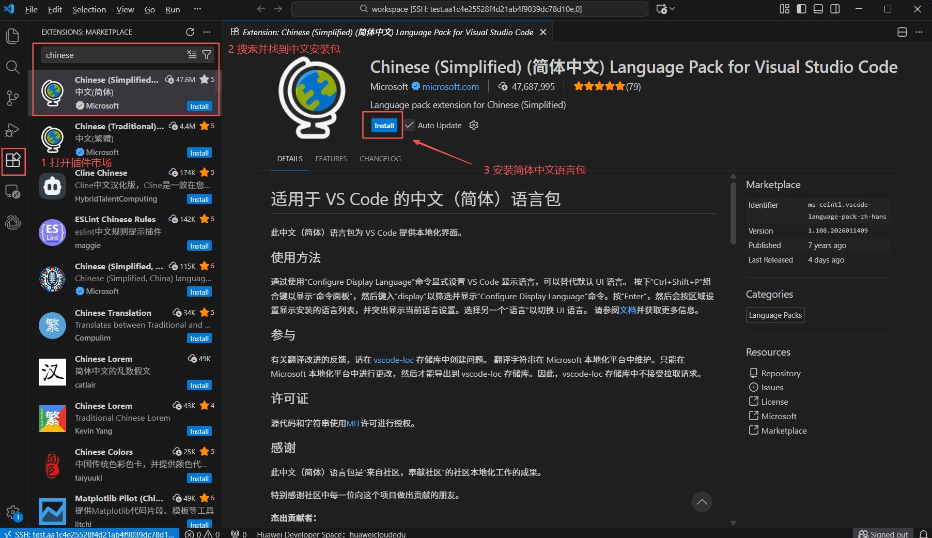Open the Explorer view in activity bar
The image size is (932, 538).
13,36
